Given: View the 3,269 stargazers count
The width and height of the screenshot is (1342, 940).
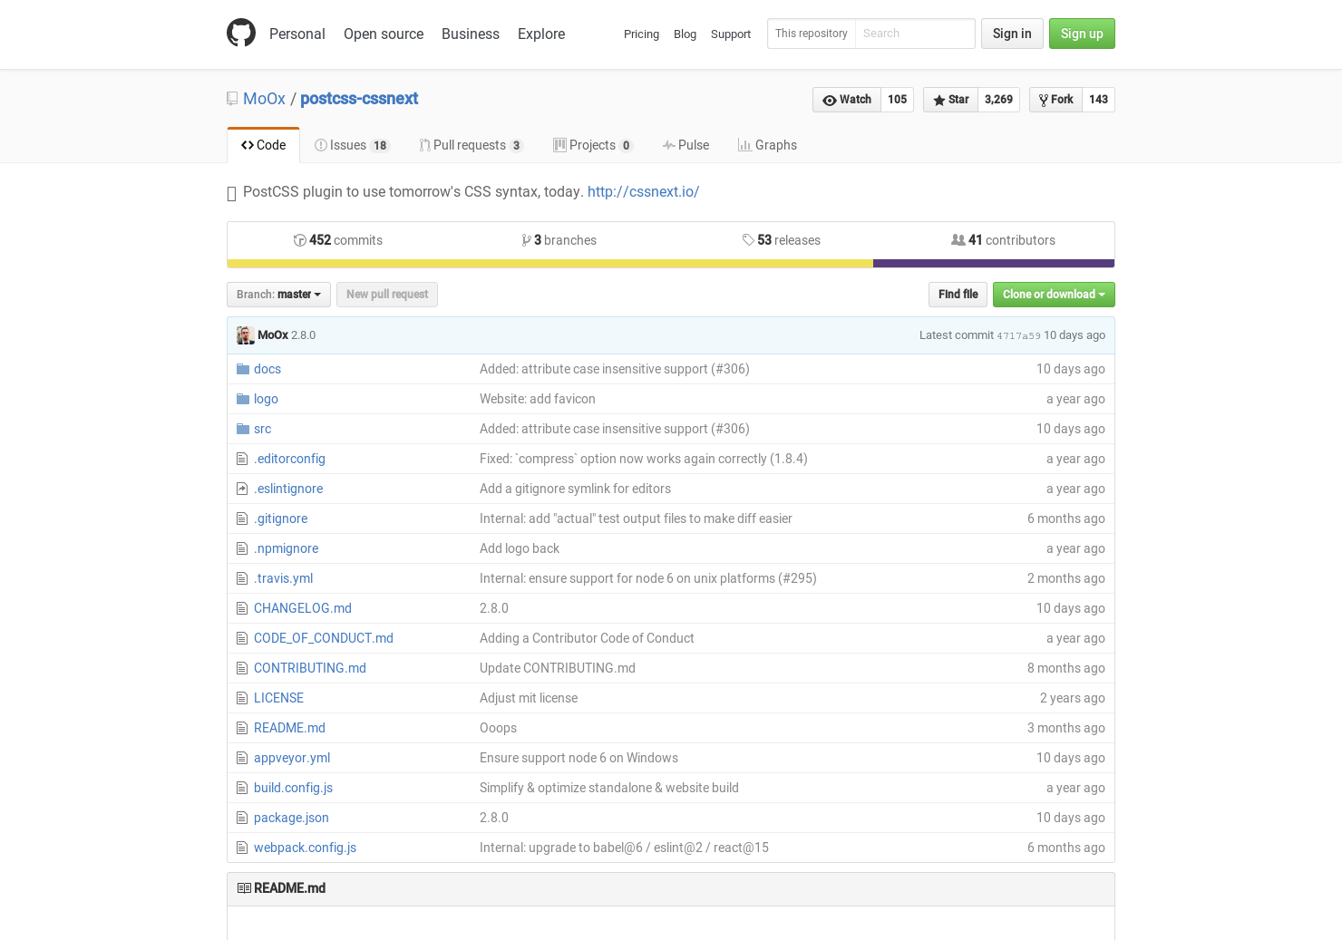Looking at the screenshot, I should 998,100.
